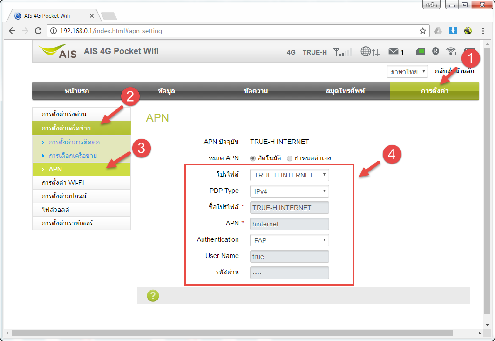This screenshot has width=495, height=341.
Task: Bookmark this page with the star icon
Action: (x=422, y=31)
